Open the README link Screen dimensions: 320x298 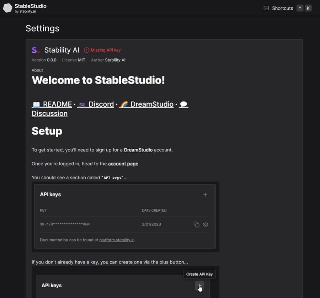[x=52, y=104]
